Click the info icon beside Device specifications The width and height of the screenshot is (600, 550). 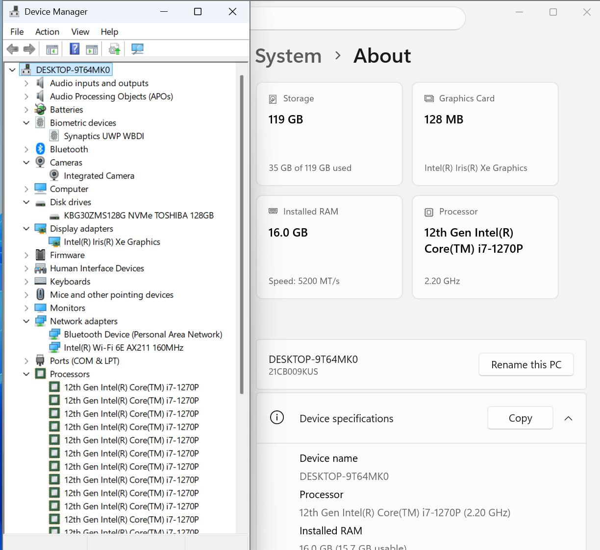(x=277, y=418)
